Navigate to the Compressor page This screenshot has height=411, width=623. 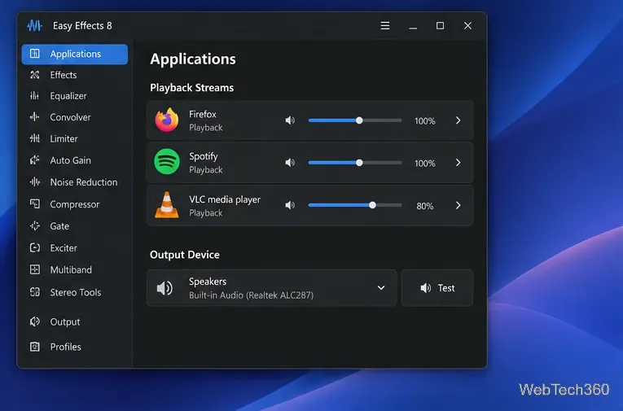coord(75,204)
